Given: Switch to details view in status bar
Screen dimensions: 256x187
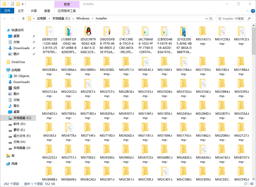Looking at the screenshot, I should click(247, 184).
